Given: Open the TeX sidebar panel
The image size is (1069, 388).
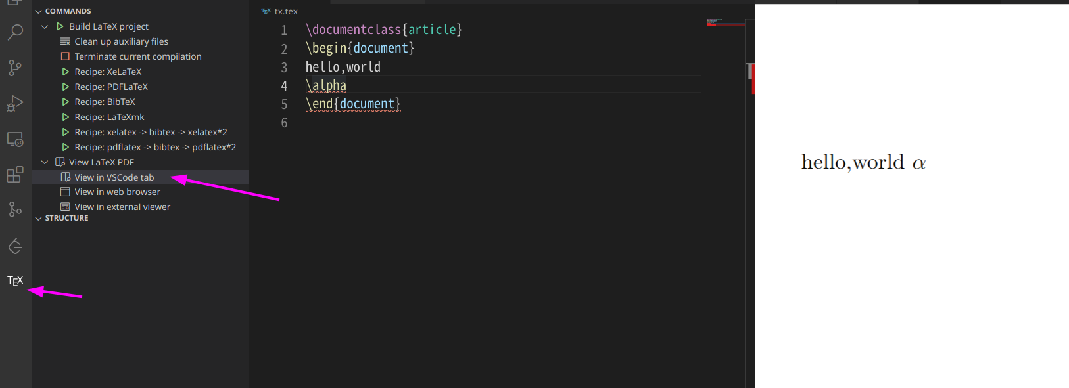Looking at the screenshot, I should [15, 281].
